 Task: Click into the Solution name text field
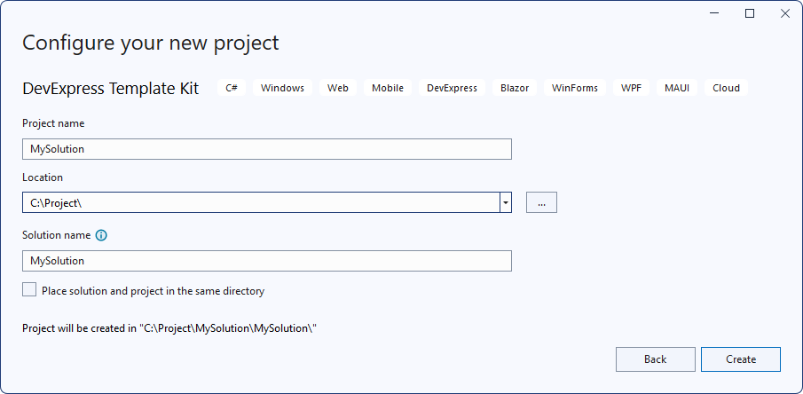click(266, 261)
